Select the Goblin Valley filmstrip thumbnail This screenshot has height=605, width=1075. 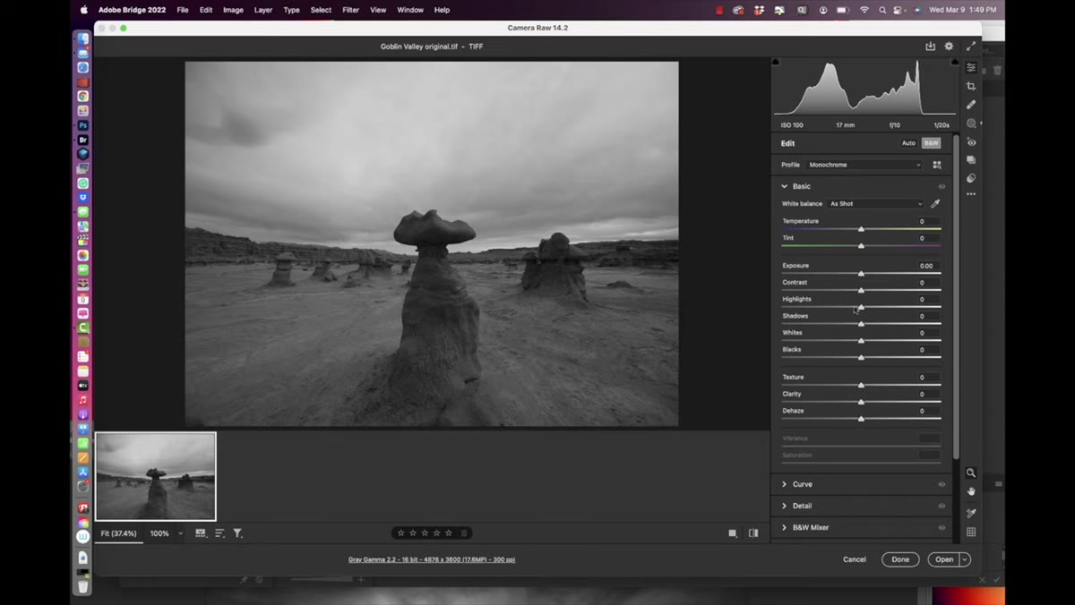click(x=156, y=476)
